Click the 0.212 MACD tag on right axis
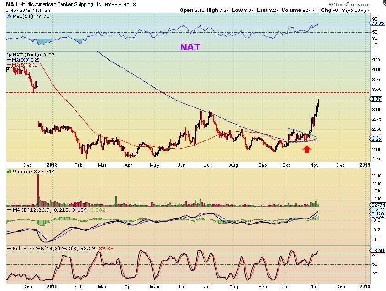386x291 pixels. (x=377, y=210)
